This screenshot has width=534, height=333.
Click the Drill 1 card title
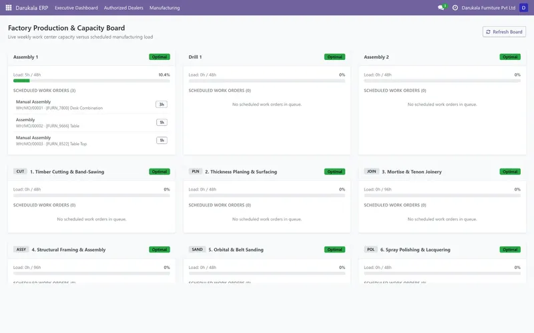click(x=195, y=57)
